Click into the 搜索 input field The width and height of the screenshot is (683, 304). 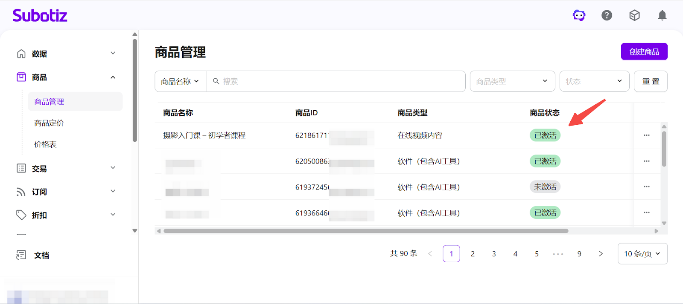point(337,81)
